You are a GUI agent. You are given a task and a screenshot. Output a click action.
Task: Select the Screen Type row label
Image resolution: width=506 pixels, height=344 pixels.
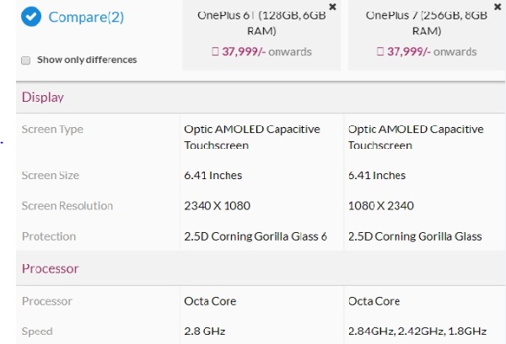pos(52,130)
